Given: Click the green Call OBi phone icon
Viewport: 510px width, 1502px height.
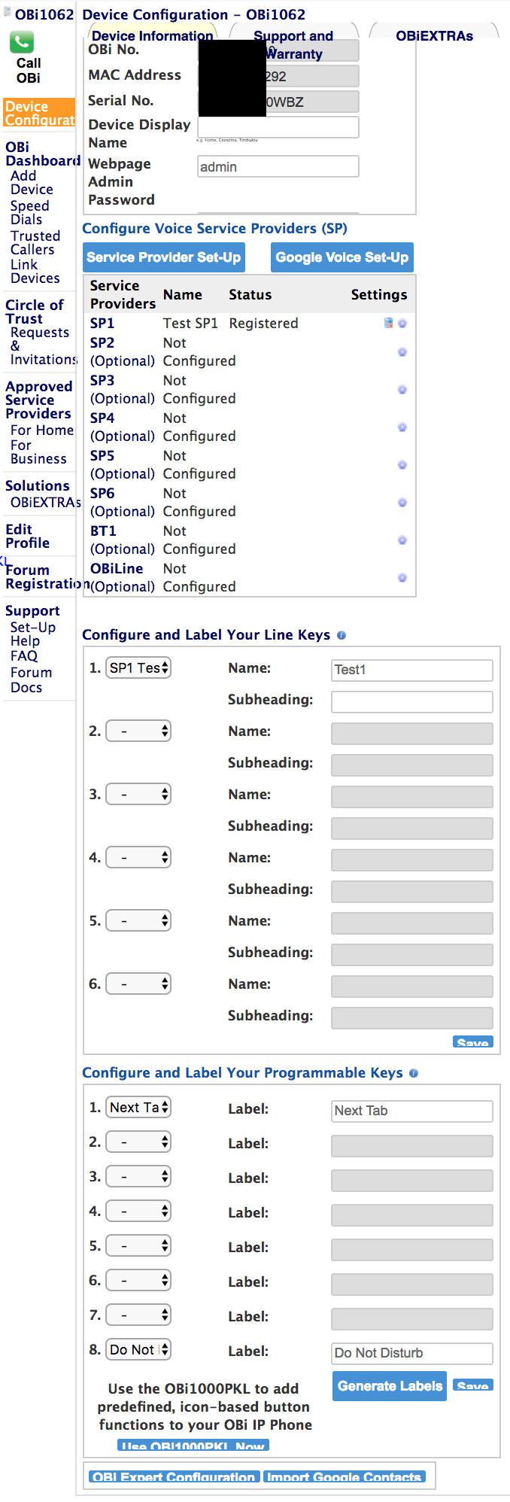Looking at the screenshot, I should 22,42.
